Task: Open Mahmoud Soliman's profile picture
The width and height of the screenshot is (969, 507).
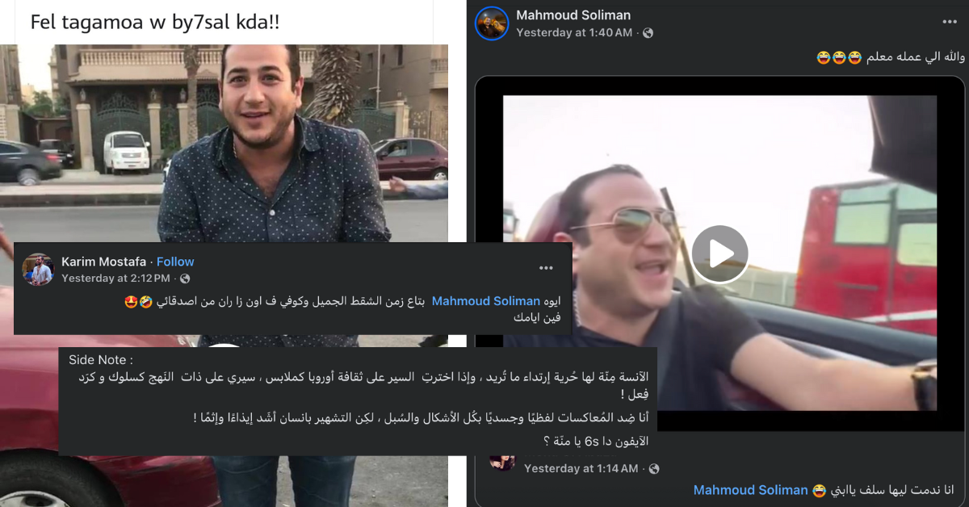Action: [x=492, y=23]
